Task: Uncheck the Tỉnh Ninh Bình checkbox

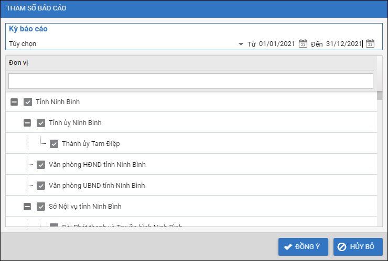Action: coord(28,102)
